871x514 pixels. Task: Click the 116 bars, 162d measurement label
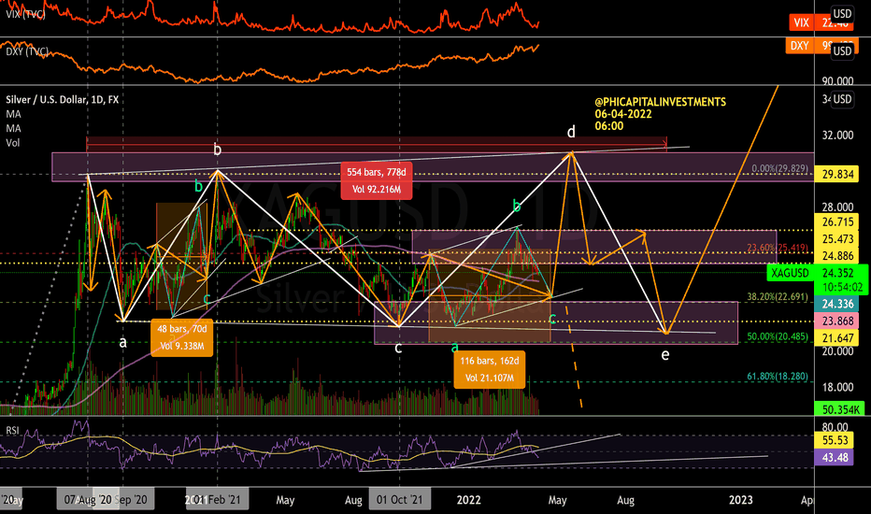point(490,369)
